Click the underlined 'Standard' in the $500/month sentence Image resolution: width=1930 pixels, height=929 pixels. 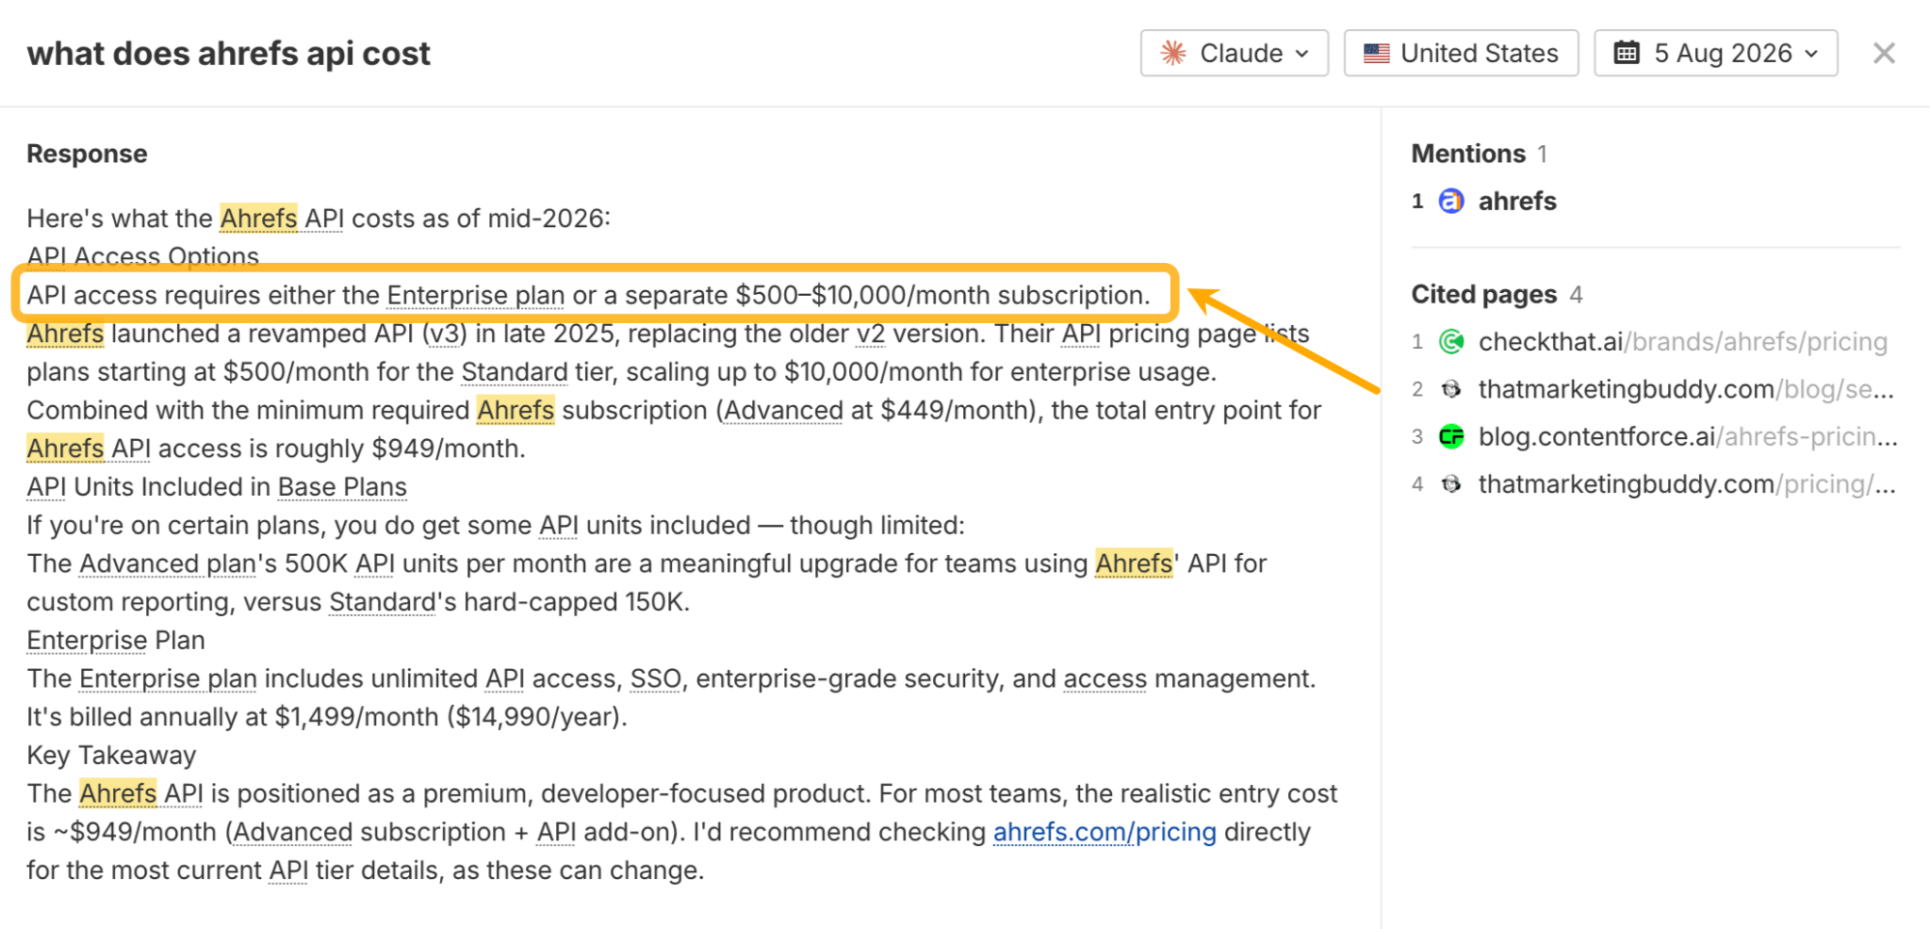(x=515, y=372)
